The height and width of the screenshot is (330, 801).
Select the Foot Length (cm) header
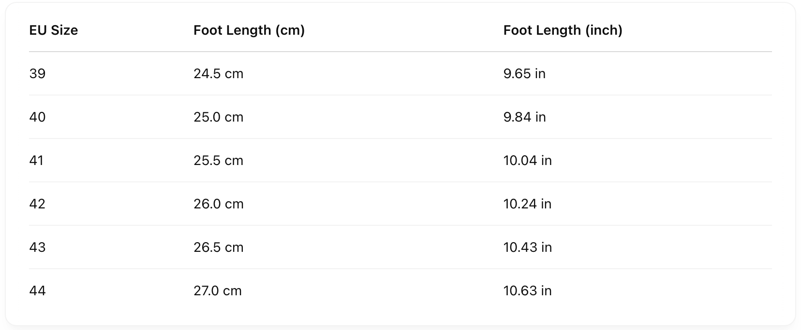[x=249, y=30]
